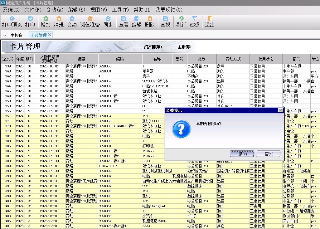
Task: Click the 类别 column header
Action: click(202, 59)
